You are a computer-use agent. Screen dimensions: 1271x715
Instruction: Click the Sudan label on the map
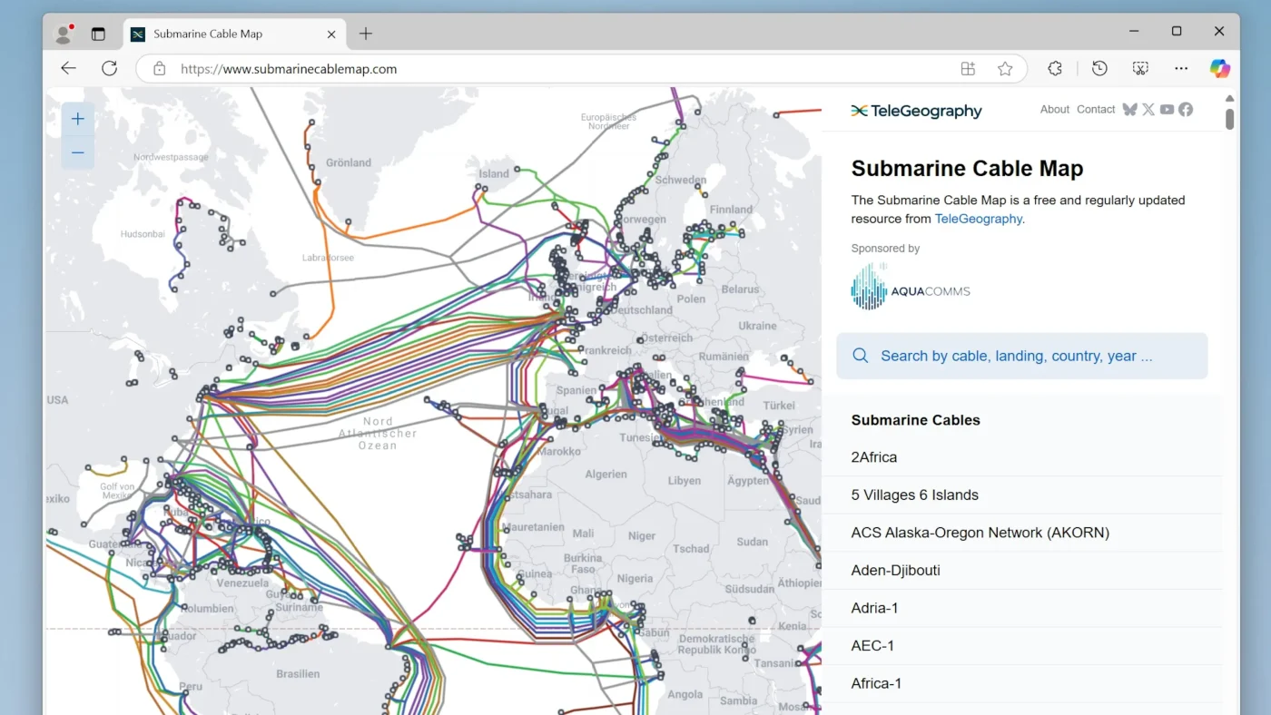(752, 542)
